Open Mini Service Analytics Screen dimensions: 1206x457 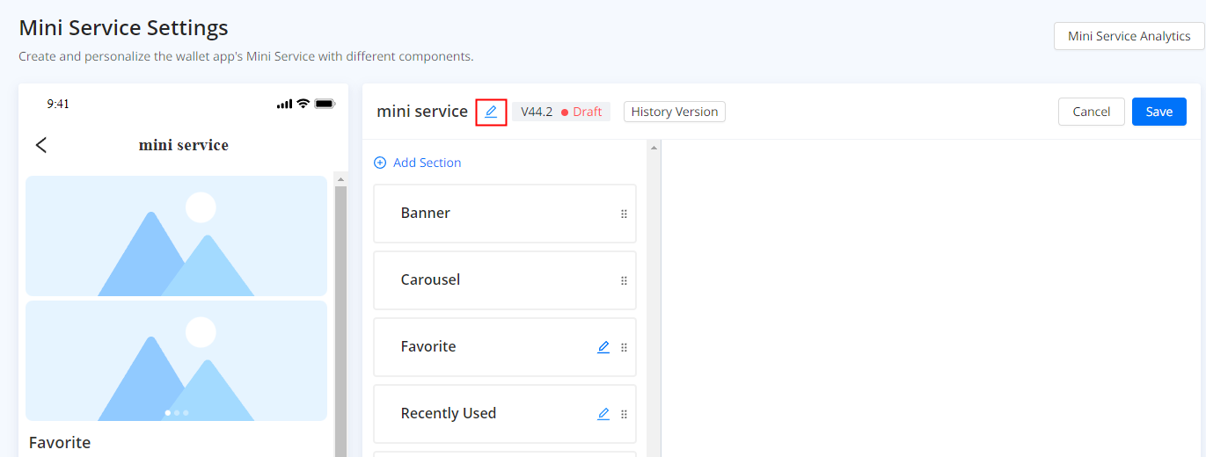(1129, 36)
